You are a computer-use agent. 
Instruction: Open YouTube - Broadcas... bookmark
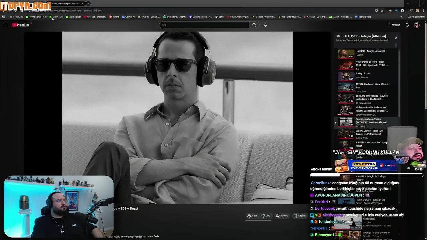click(x=95, y=17)
